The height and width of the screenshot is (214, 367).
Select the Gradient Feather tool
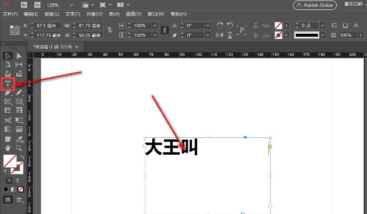coord(19,129)
